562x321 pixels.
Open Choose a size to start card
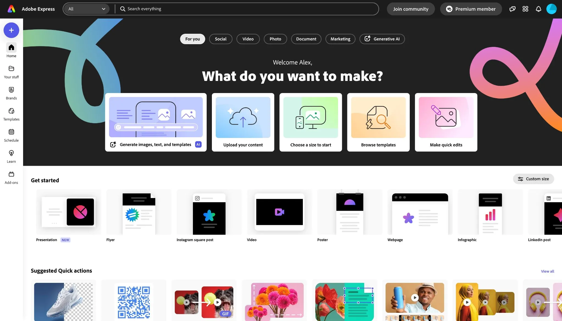point(311,122)
